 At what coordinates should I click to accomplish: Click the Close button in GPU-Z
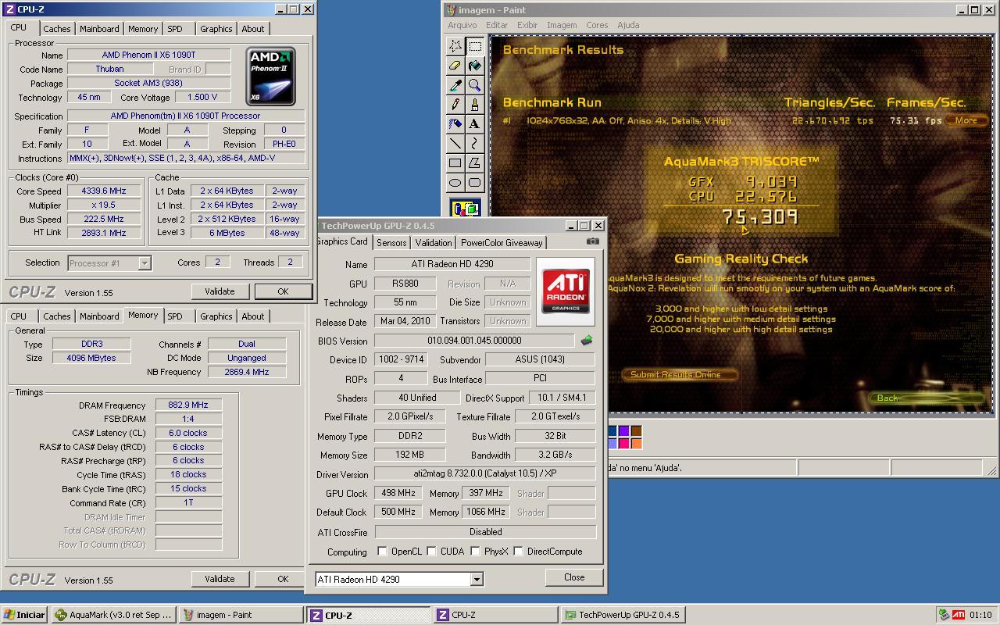coord(574,577)
